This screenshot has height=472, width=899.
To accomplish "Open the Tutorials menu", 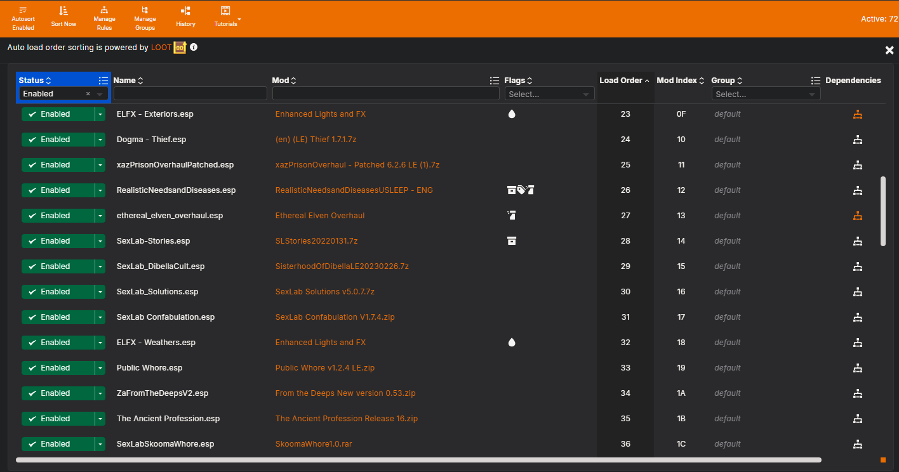I will point(226,16).
